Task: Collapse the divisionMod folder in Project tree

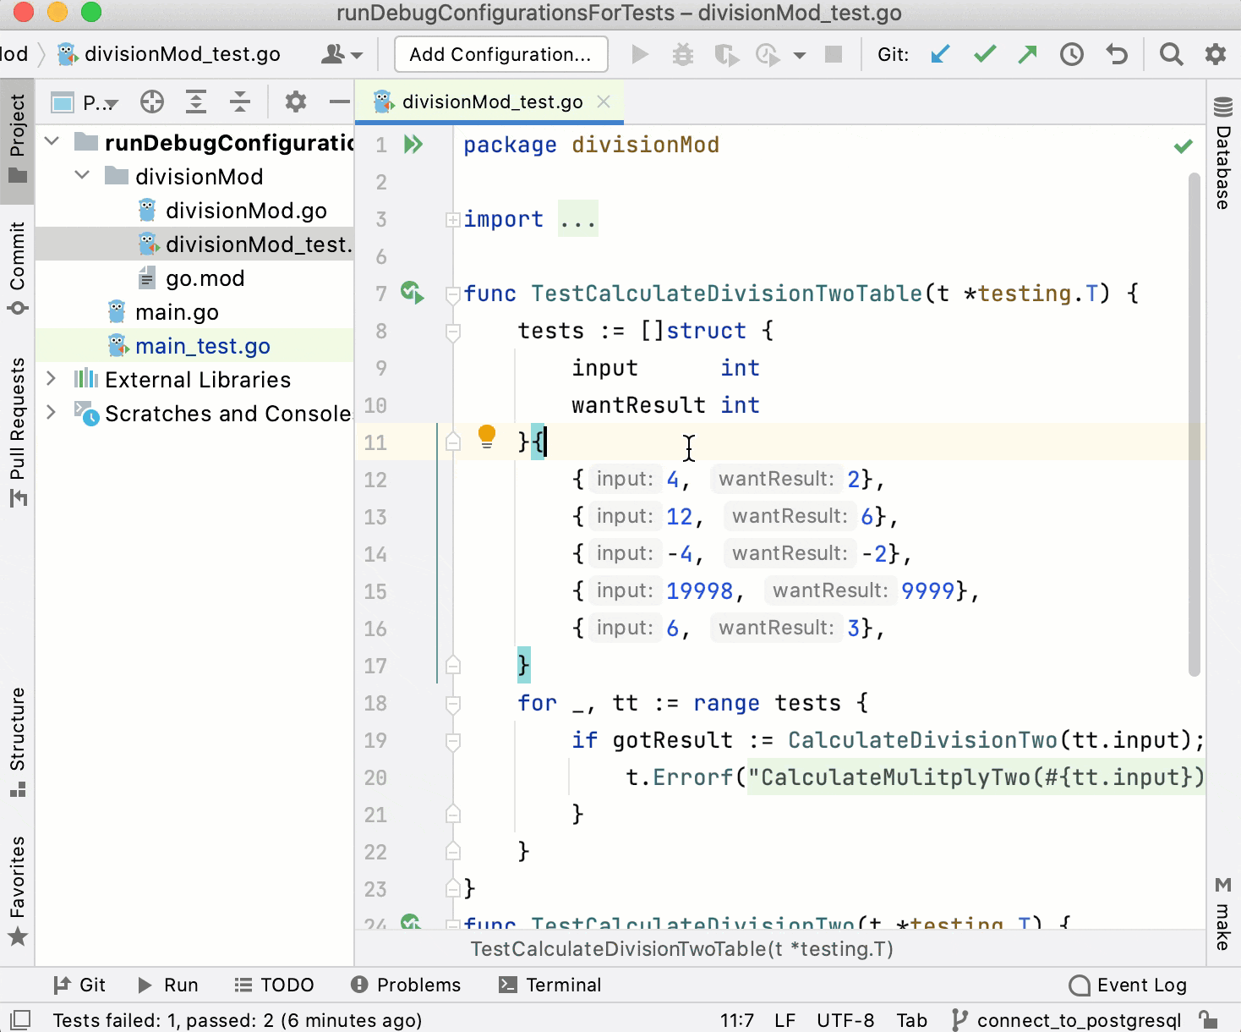Action: point(82,176)
